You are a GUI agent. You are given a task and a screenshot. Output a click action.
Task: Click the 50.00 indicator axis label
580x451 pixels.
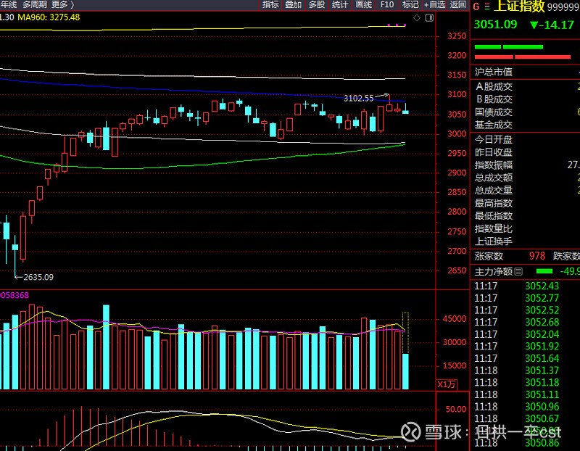coord(456,409)
